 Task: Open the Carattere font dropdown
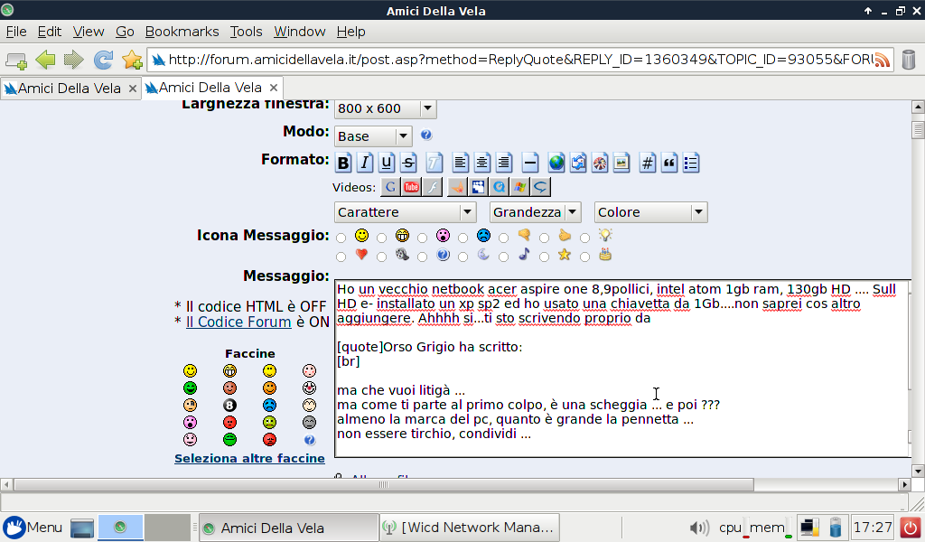pyautogui.click(x=405, y=212)
